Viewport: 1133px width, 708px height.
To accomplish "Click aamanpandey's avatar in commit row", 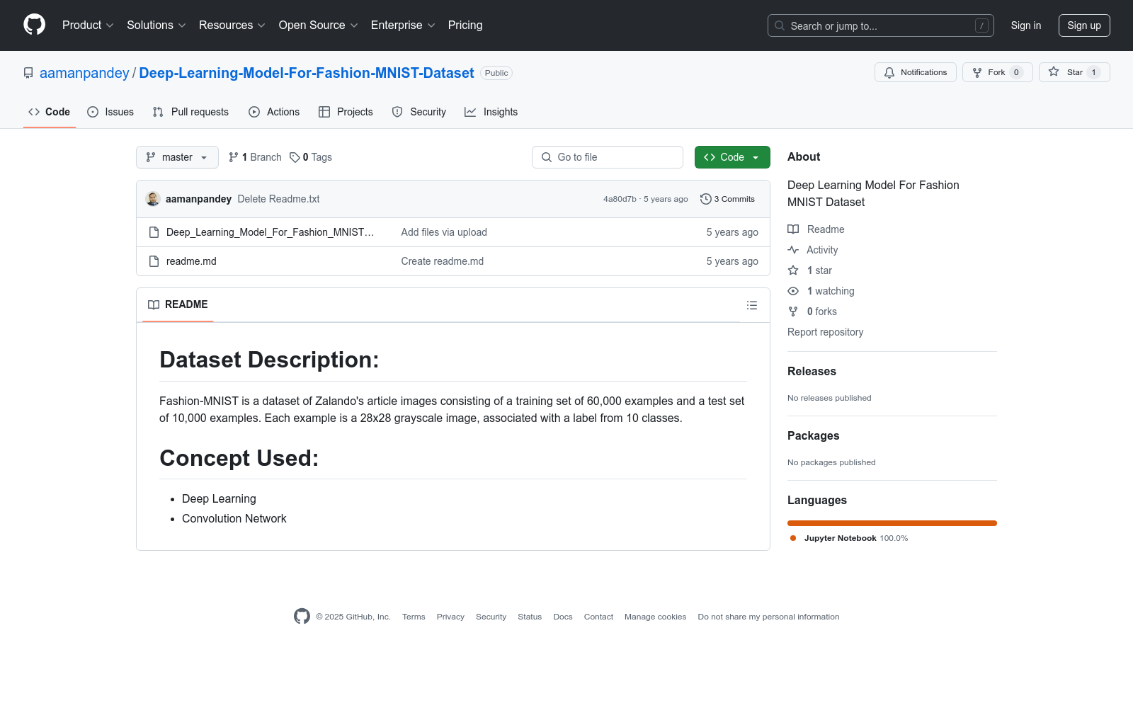I will point(153,199).
